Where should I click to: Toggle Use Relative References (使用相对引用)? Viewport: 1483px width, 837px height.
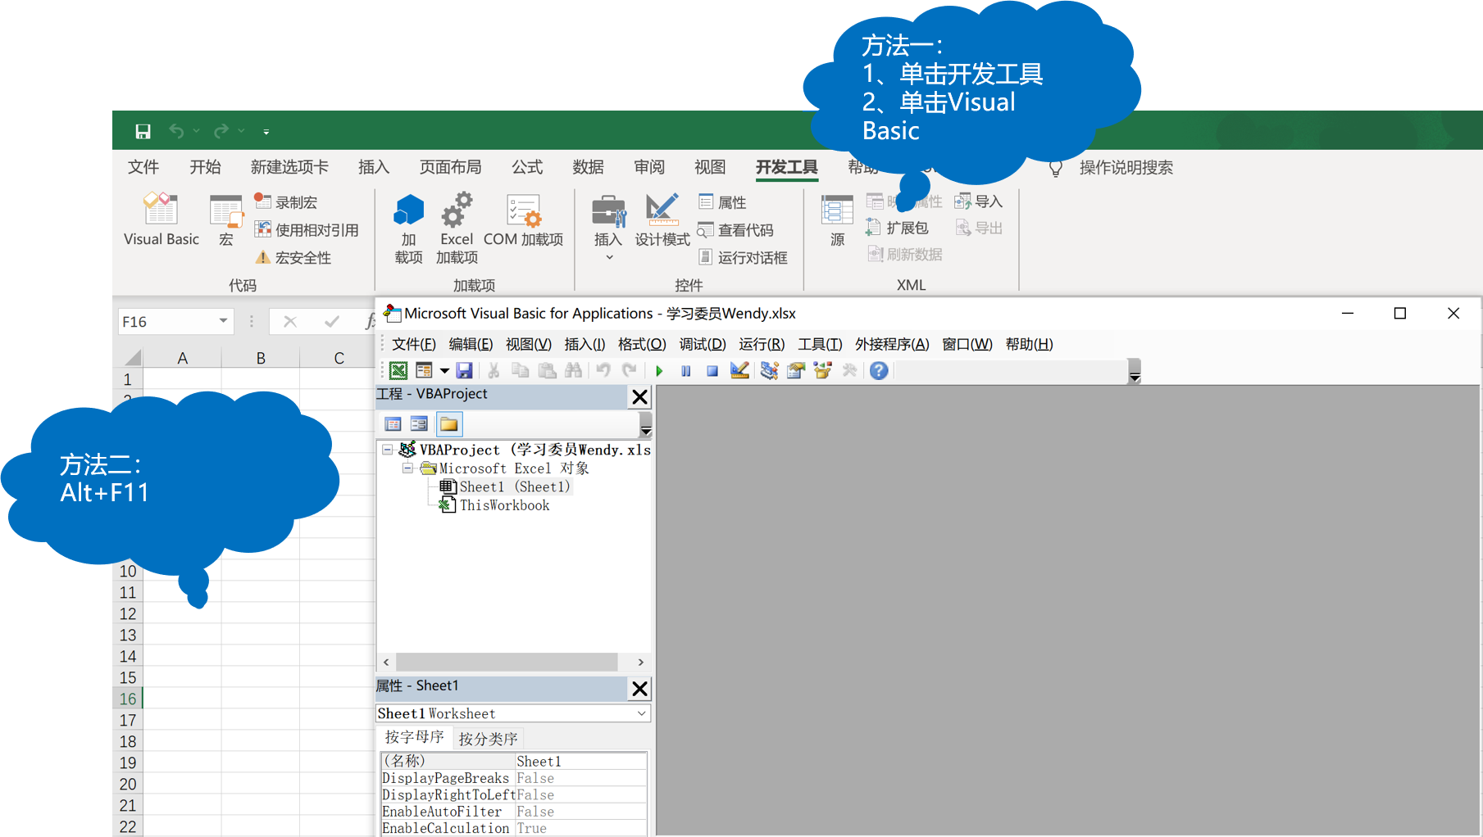307,229
